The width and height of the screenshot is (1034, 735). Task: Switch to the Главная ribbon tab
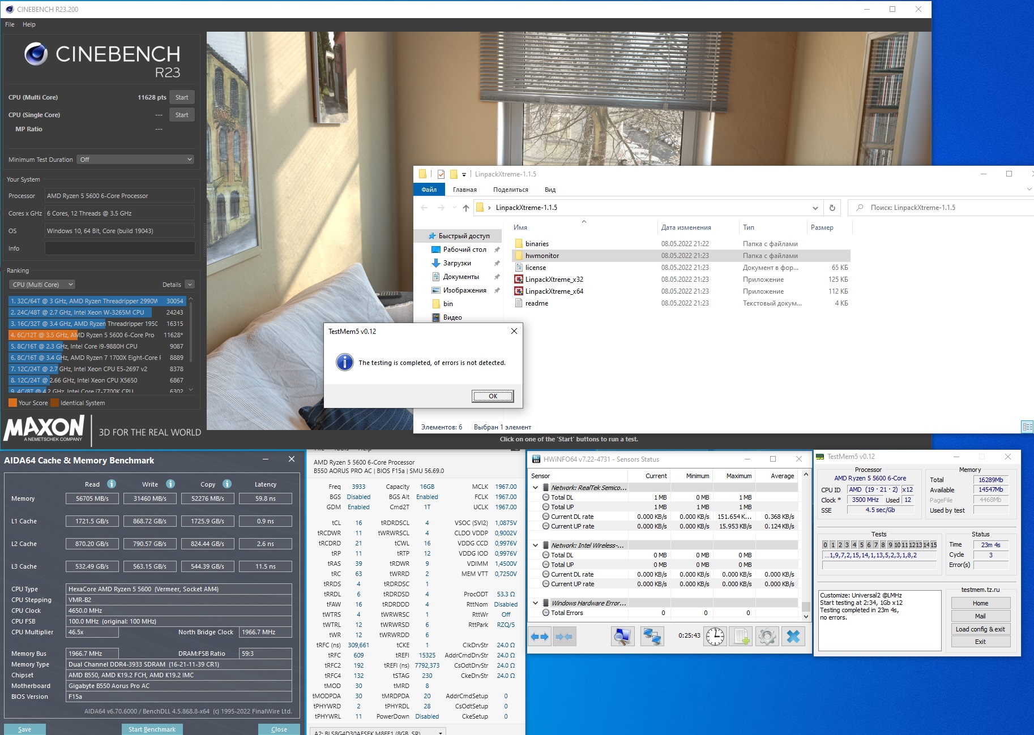click(x=464, y=190)
